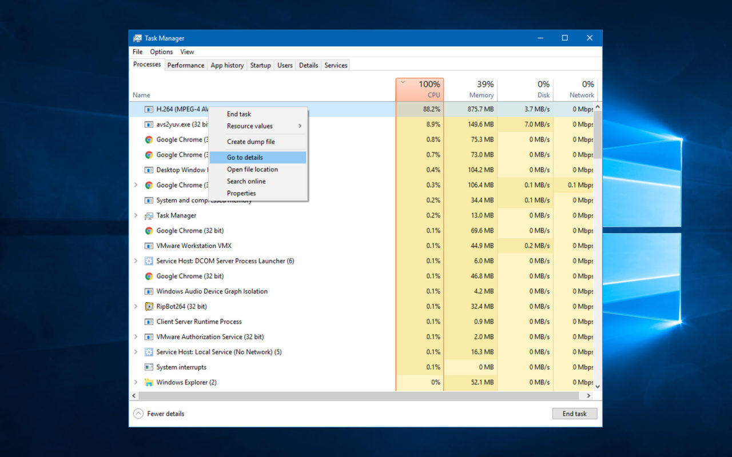Click the Windows Explorer folder icon
This screenshot has height=457, width=732.
click(x=149, y=383)
